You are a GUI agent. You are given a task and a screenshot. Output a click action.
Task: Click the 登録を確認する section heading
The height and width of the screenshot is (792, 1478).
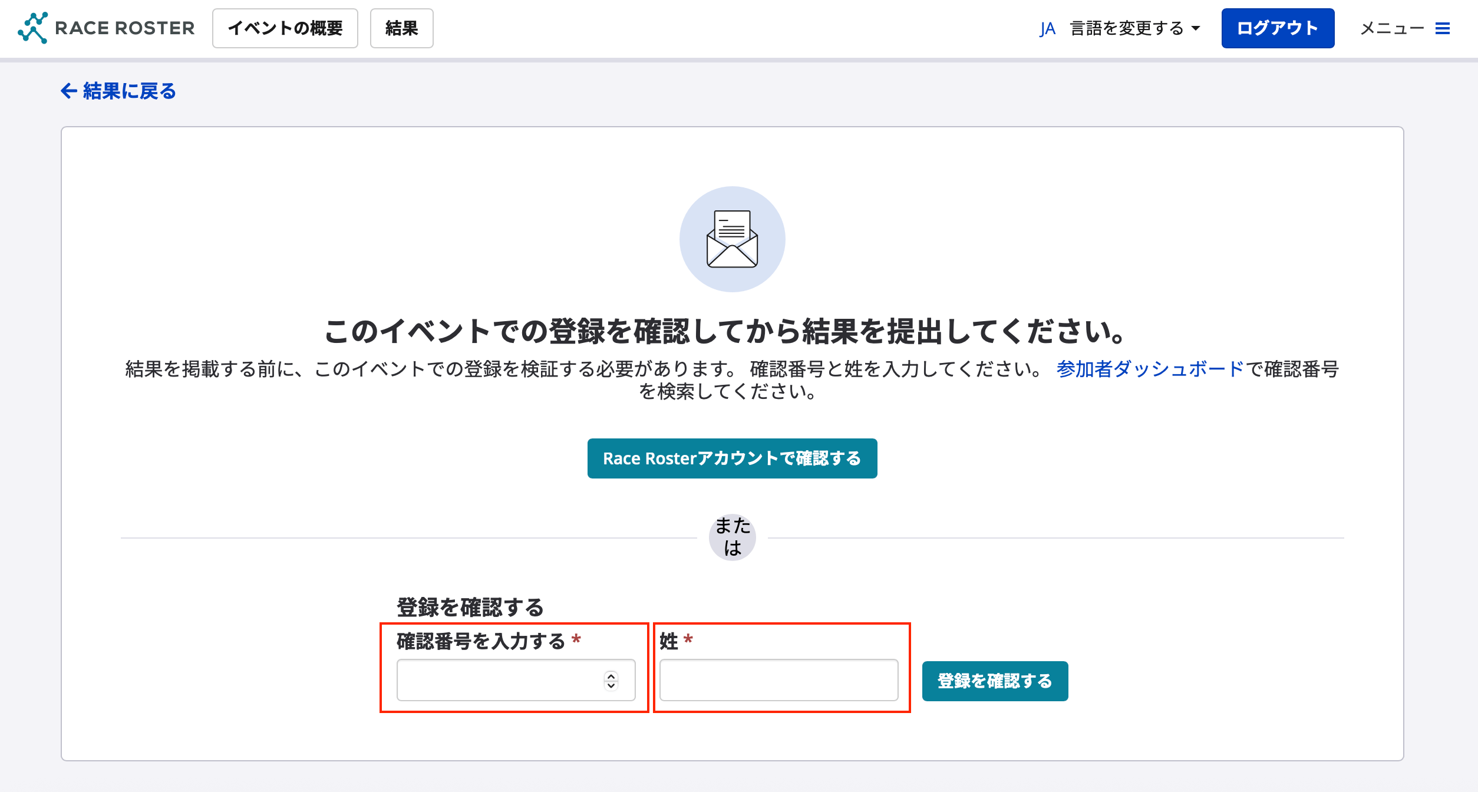[470, 606]
